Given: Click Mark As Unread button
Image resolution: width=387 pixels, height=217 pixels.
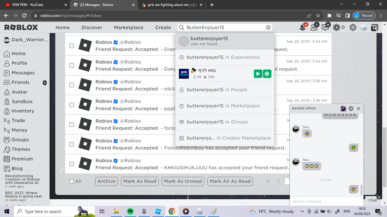Looking at the screenshot, I should pos(183,181).
